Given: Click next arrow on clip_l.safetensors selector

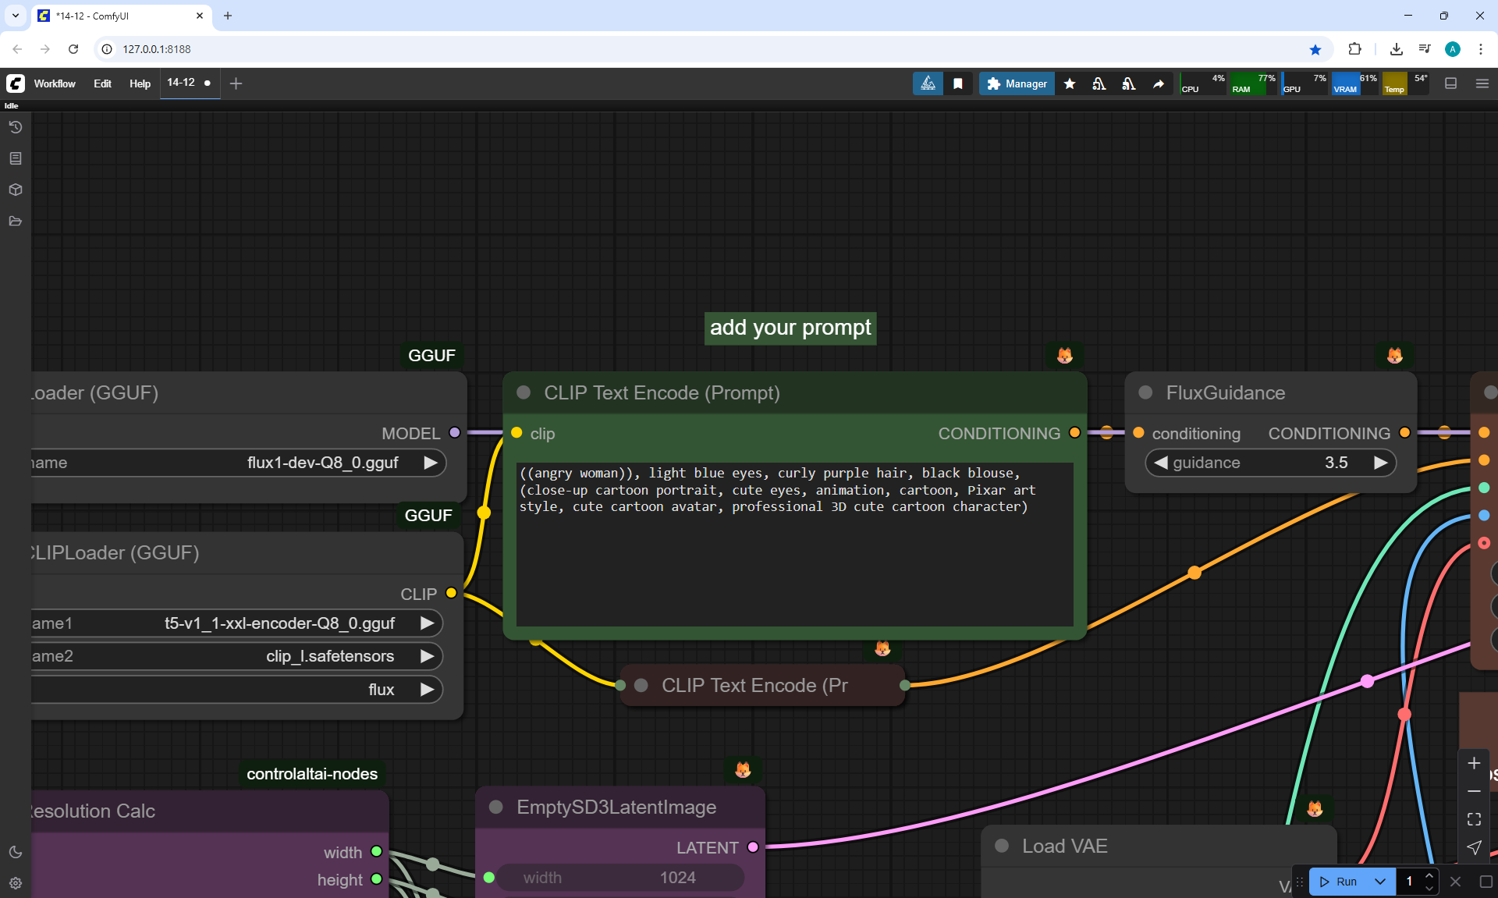Looking at the screenshot, I should pyautogui.click(x=427, y=656).
